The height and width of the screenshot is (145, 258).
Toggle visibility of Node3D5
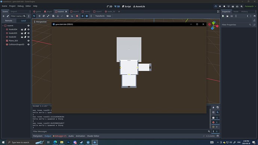pos(28,33)
